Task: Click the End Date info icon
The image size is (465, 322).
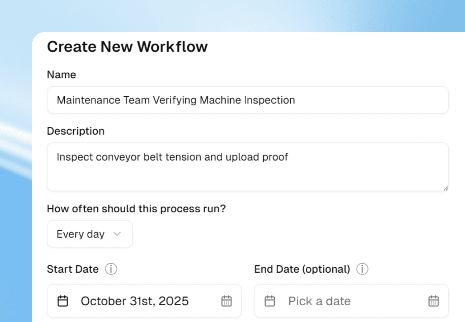Action: click(362, 269)
